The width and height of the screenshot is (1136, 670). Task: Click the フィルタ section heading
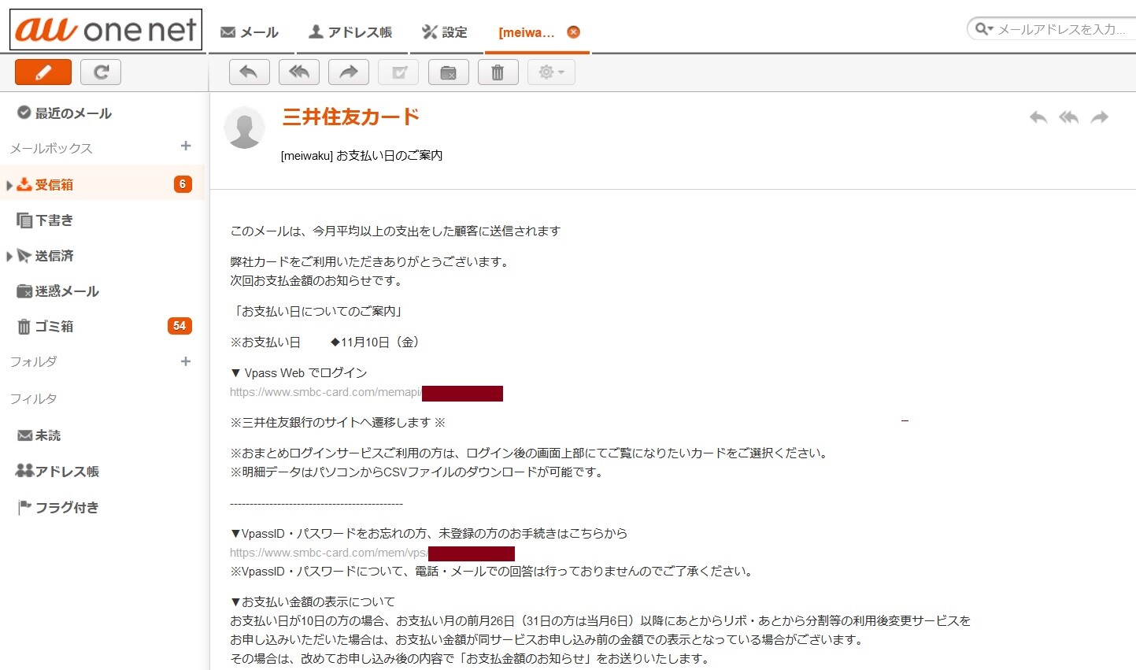tap(33, 399)
